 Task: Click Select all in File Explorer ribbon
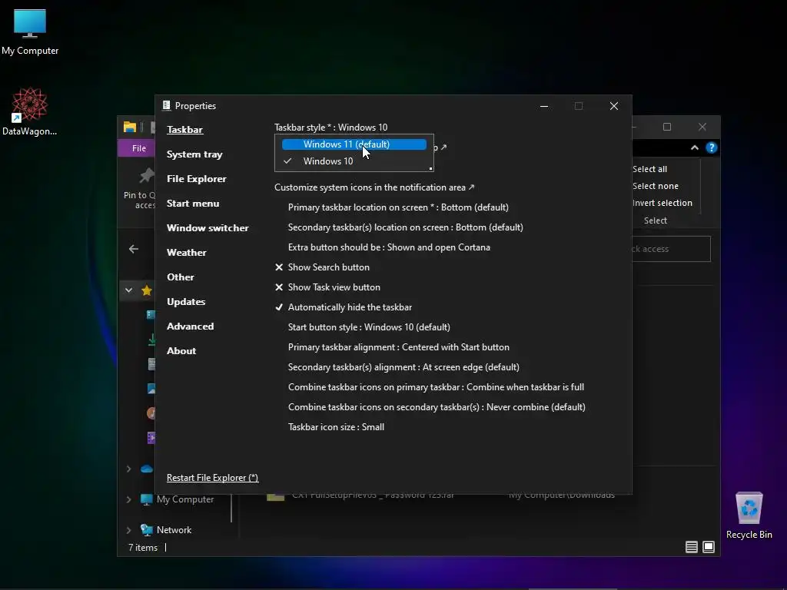point(649,169)
